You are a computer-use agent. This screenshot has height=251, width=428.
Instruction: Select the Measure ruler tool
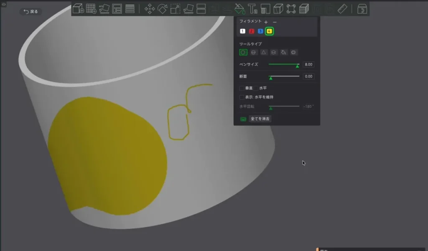(x=342, y=9)
